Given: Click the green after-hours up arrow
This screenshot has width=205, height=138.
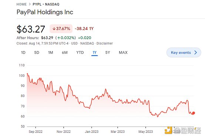Looking at the screenshot, I should click(x=59, y=38).
